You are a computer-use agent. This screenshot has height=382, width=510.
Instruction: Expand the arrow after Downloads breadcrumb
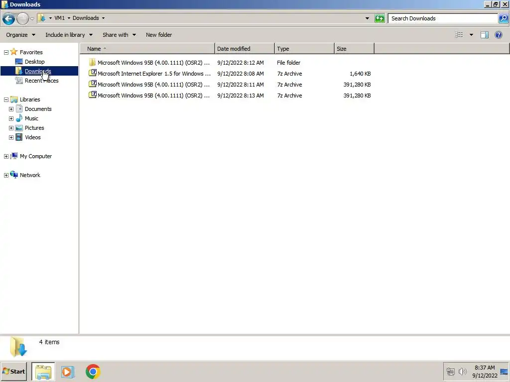point(104,18)
